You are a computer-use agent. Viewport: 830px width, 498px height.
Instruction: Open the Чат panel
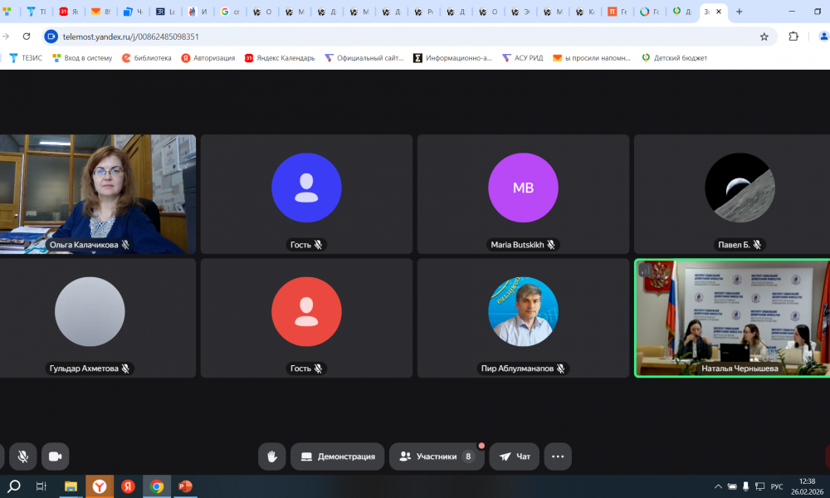515,456
